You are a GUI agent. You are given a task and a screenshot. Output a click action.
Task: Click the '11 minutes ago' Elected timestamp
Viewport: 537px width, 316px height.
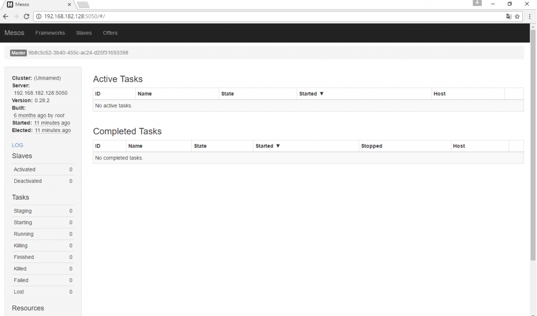pos(53,130)
